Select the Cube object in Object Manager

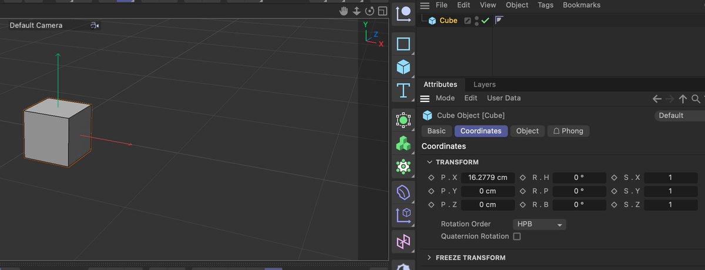(448, 20)
